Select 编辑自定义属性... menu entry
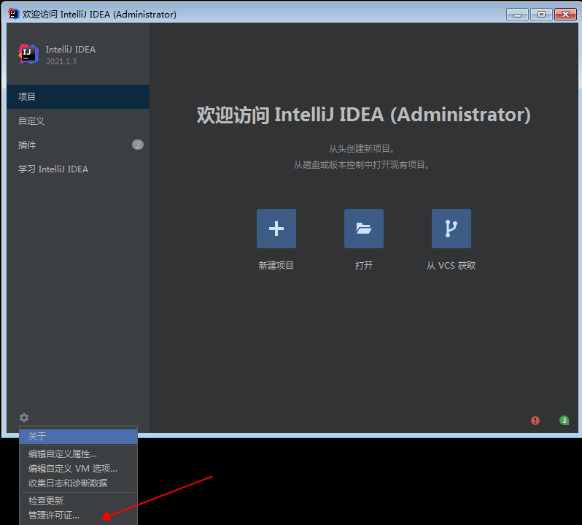The width and height of the screenshot is (582, 525). pyautogui.click(x=62, y=454)
